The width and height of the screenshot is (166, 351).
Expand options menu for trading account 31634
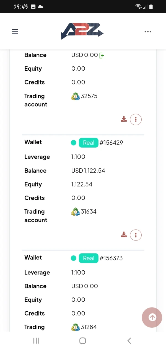136,235
